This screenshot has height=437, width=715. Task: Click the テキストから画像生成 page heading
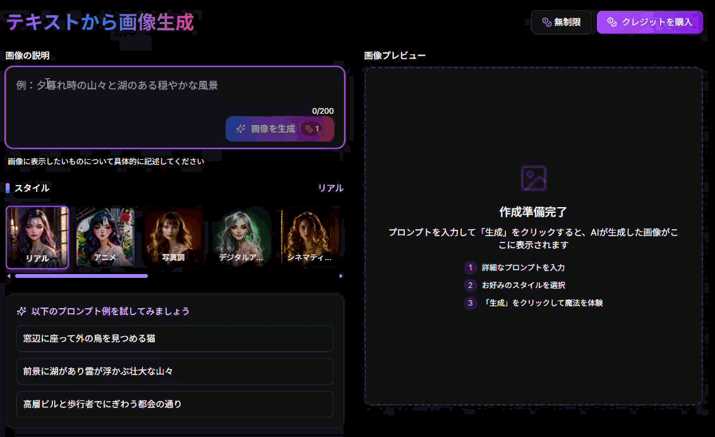100,23
